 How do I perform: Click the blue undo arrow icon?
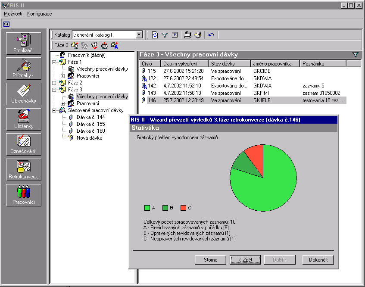211,35
